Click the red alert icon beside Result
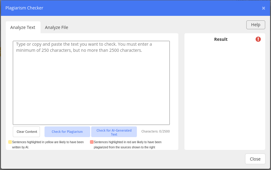This screenshot has width=271, height=170. (x=258, y=39)
